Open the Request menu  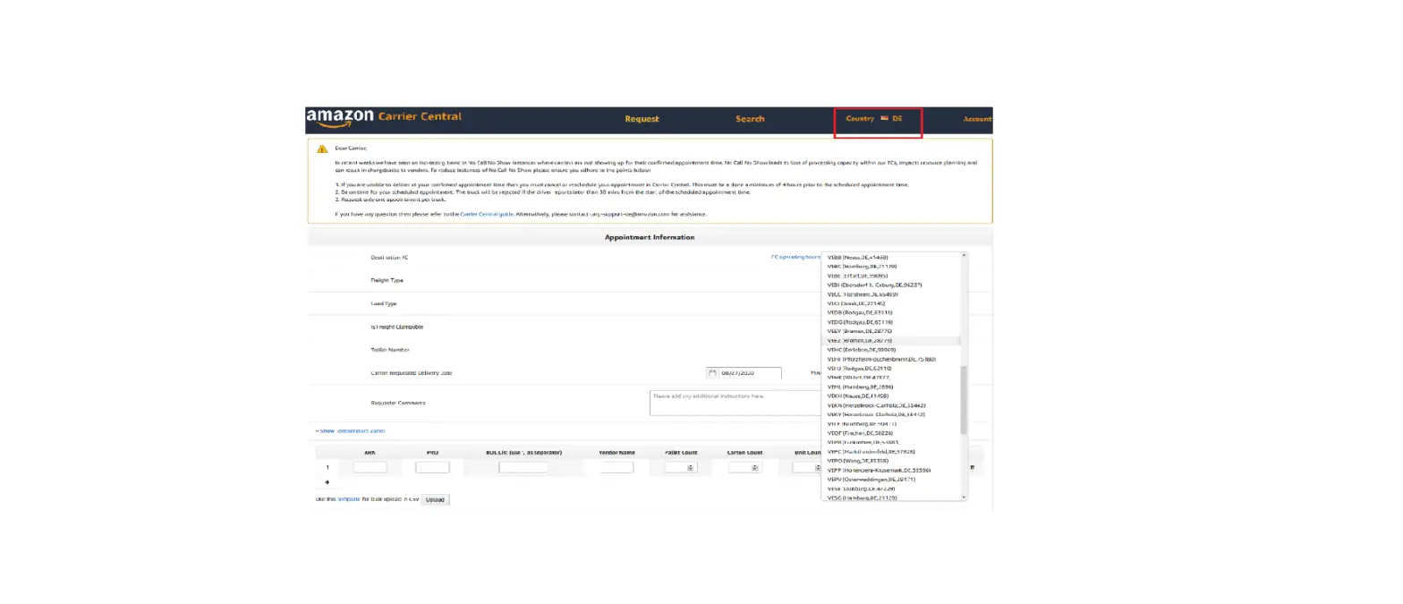point(642,119)
